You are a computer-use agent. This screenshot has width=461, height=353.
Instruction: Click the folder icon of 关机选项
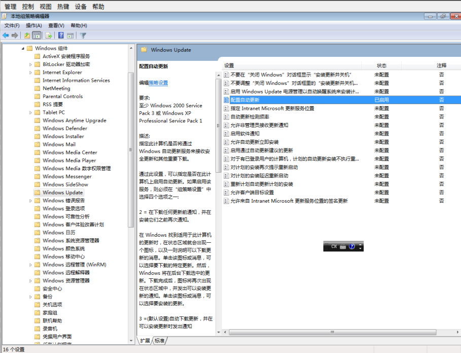tap(38, 304)
